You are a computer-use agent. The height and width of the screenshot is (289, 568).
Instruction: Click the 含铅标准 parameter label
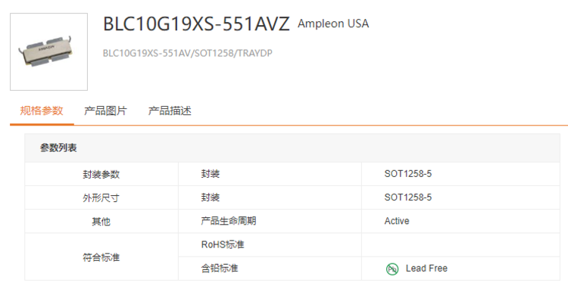point(220,269)
